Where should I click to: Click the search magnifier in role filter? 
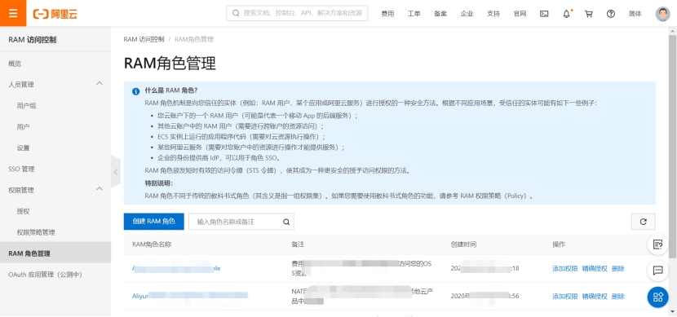(x=286, y=222)
